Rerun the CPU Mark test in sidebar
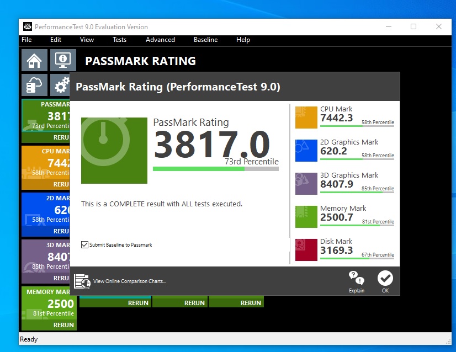The width and height of the screenshot is (456, 352). click(x=46, y=184)
